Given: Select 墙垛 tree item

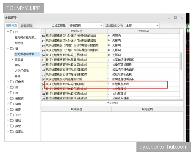Looking at the screenshot, I should (17, 65).
